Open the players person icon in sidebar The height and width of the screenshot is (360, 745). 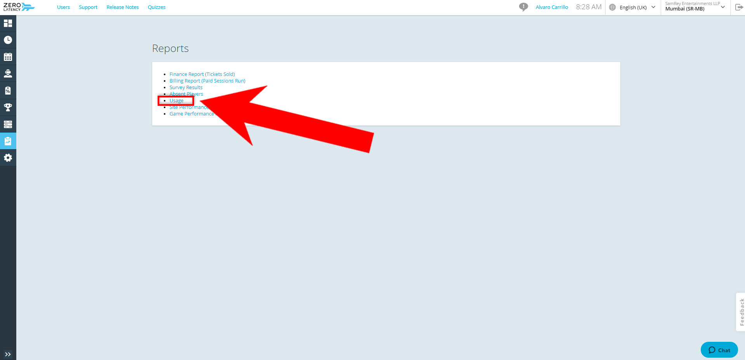pyautogui.click(x=8, y=74)
